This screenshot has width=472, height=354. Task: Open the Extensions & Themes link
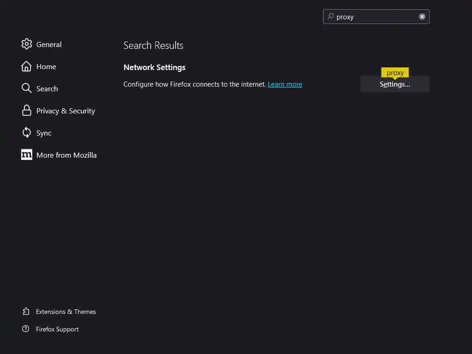tap(66, 312)
